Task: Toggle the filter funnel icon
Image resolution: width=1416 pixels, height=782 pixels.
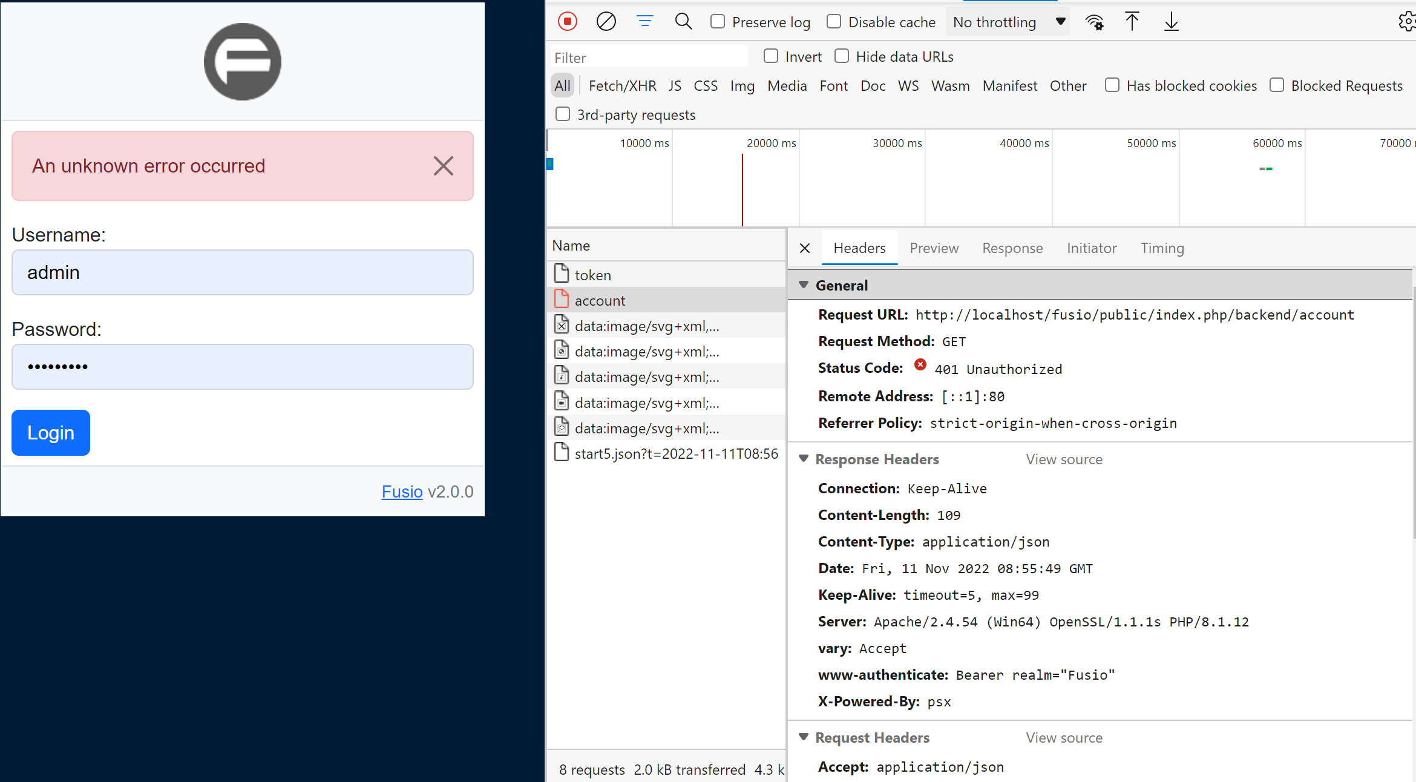Action: pyautogui.click(x=644, y=22)
